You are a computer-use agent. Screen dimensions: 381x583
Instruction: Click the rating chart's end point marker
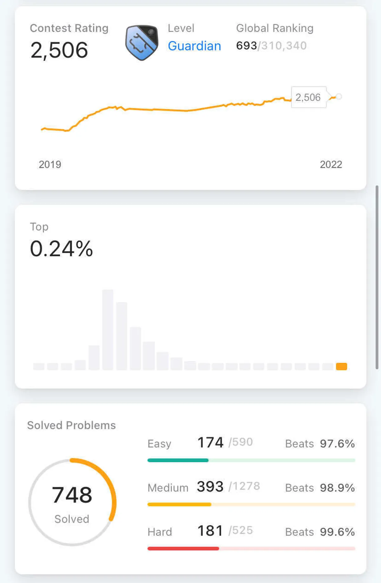[x=339, y=96]
